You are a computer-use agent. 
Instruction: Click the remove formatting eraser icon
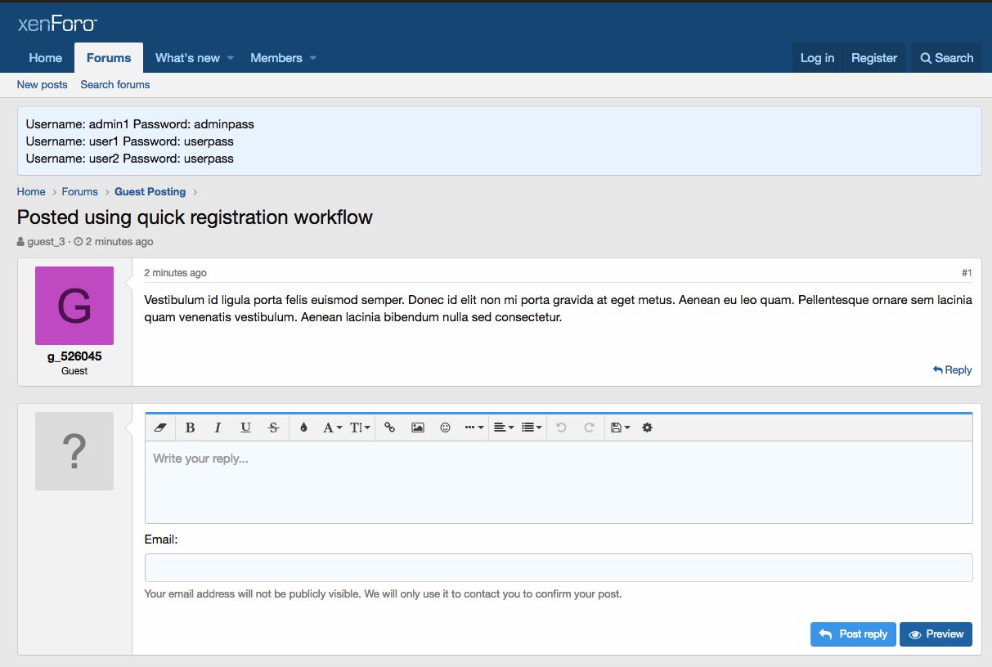point(160,428)
